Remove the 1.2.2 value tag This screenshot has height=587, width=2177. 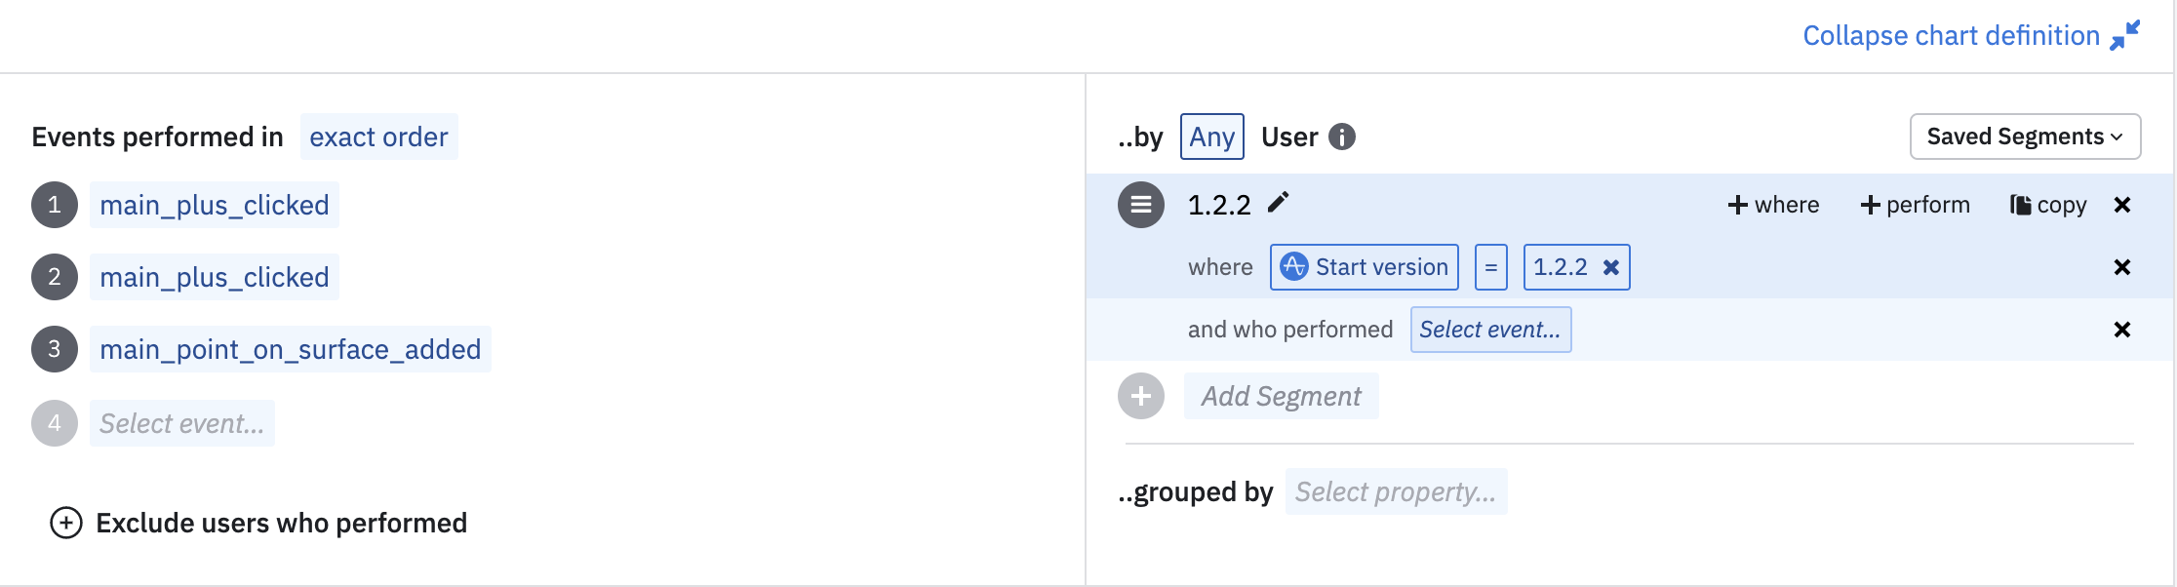click(1611, 267)
